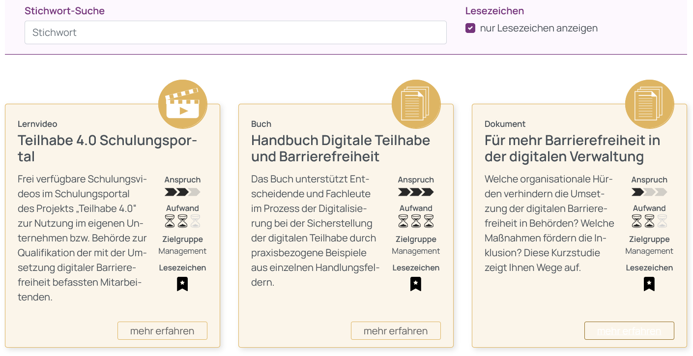This screenshot has width=693, height=356.
Task: Toggle bookmark on Teilhabe 4.0 Schulungsportal card
Action: pos(182,284)
